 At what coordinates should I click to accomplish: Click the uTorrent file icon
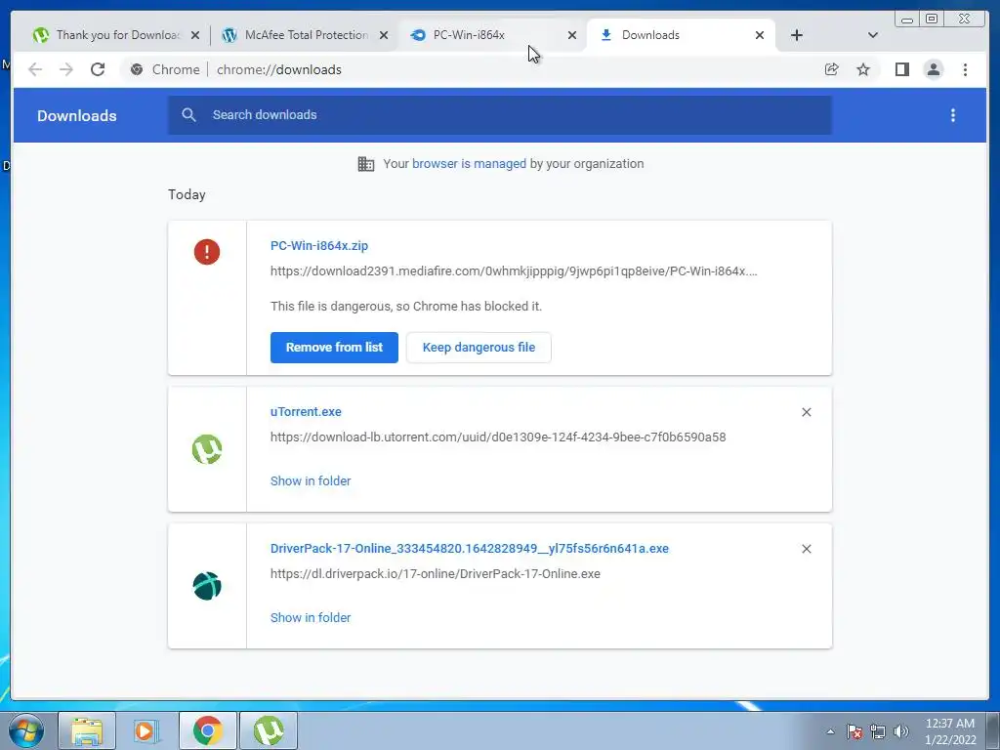click(x=207, y=449)
